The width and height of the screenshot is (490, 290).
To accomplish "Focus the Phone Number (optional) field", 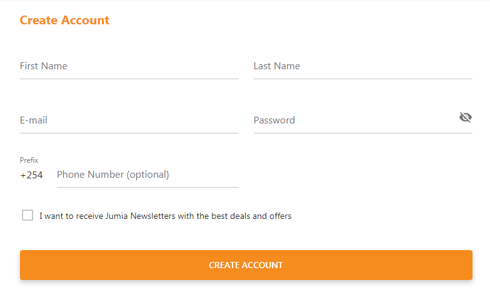I will click(x=147, y=175).
